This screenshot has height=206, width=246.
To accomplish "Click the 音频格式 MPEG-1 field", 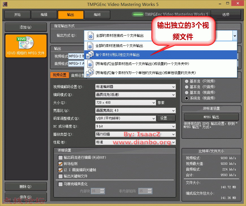I will coord(76,64).
